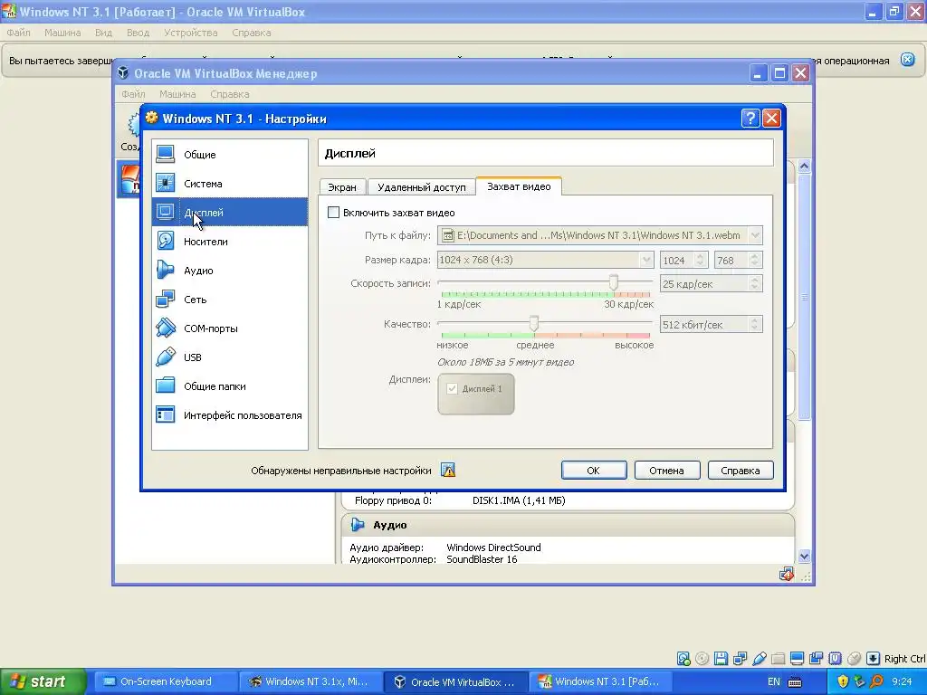Viewport: 927px width, 695px height.
Task: Open the Носители settings category
Action: coord(229,241)
